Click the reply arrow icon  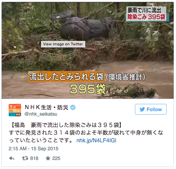click(12, 158)
